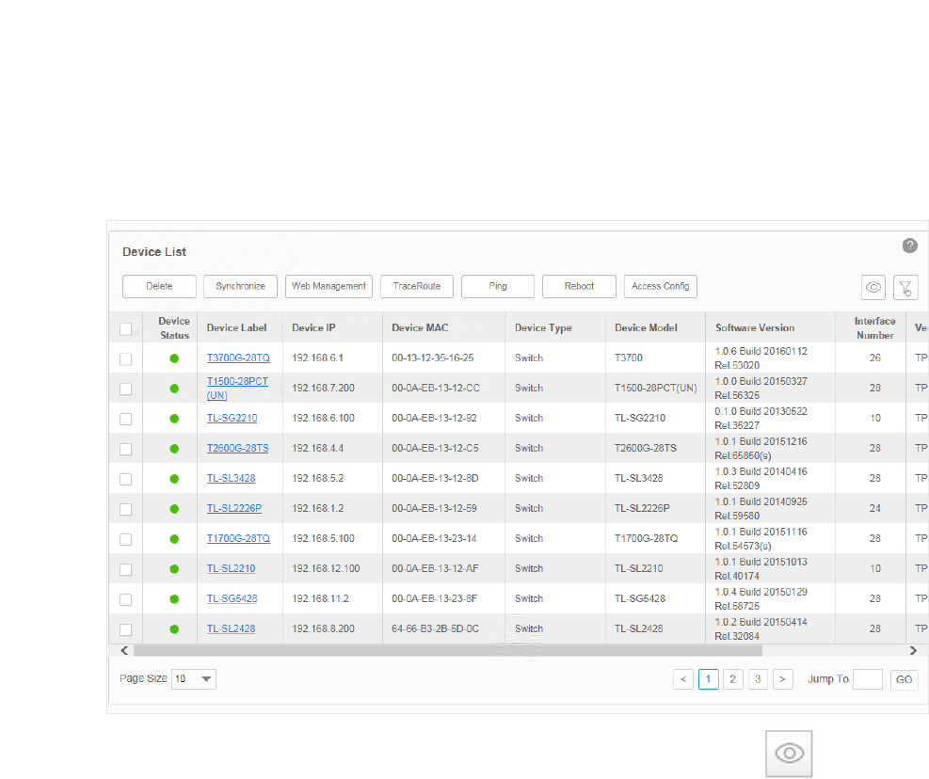Select the TL-SG2210 row checkbox
Viewport: 929px width, 779px height.
pyautogui.click(x=125, y=419)
